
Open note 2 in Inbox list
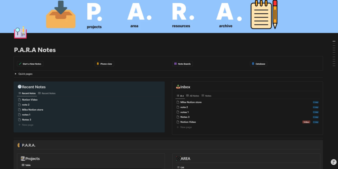pyautogui.click(x=184, y=107)
